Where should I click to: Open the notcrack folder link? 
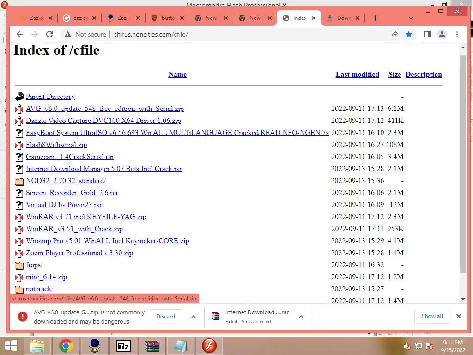click(40, 289)
